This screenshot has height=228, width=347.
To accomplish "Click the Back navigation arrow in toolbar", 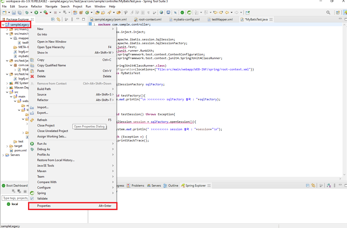I will pos(227,12).
